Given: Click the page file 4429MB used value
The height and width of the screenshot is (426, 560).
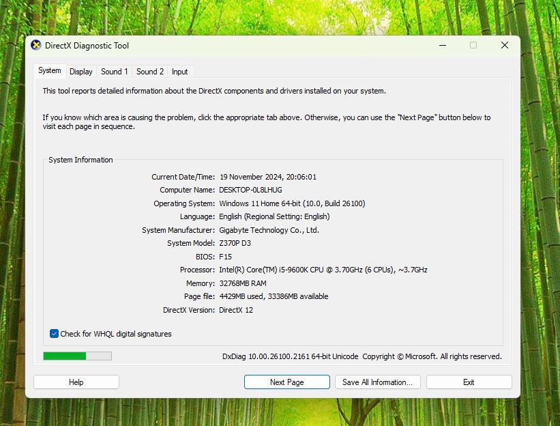Looking at the screenshot, I should 274,296.
